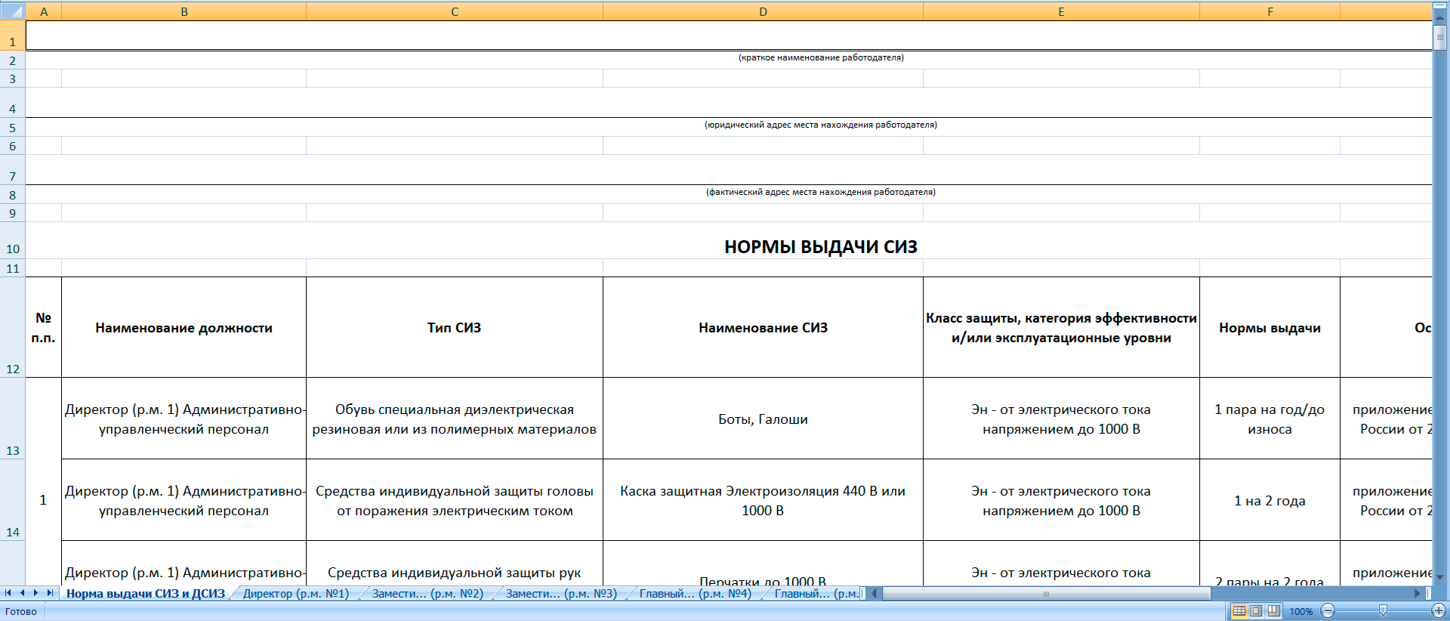Image resolution: width=1450 pixels, height=621 pixels.
Task: Jump to first sheet tab arrow
Action: [x=8, y=593]
